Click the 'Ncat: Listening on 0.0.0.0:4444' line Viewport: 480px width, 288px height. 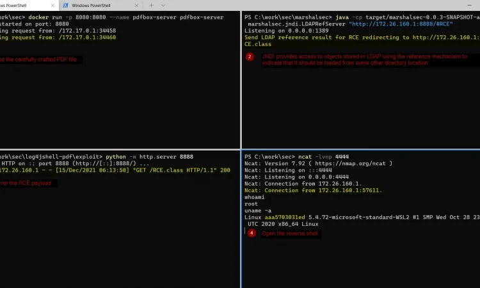click(296, 177)
